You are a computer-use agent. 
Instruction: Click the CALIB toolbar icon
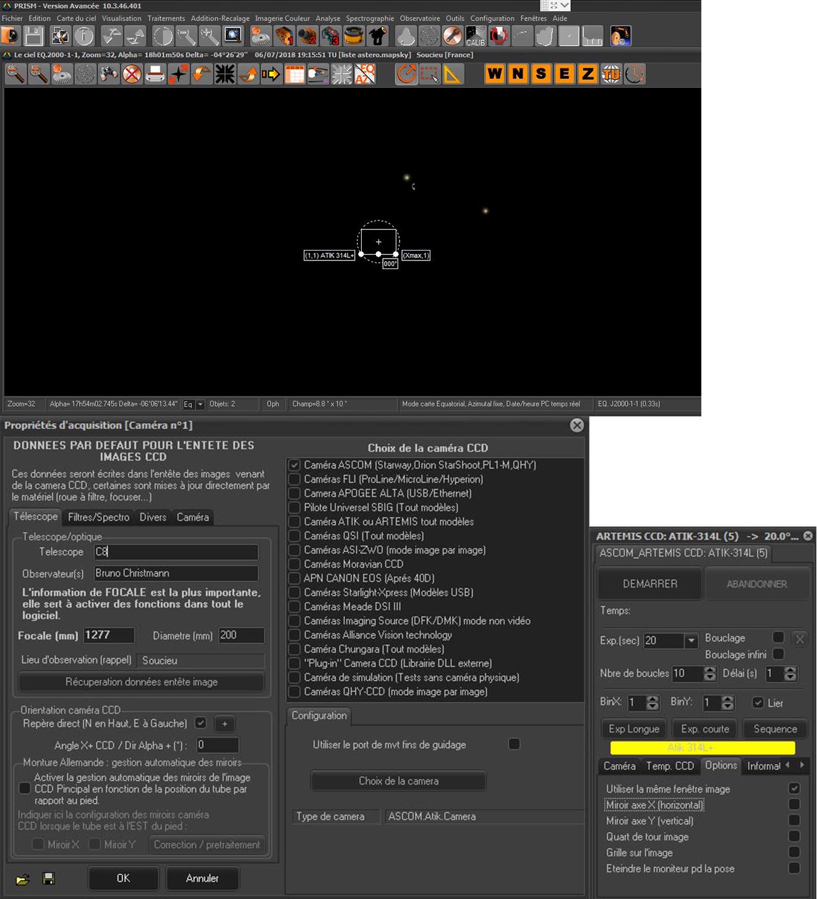475,36
